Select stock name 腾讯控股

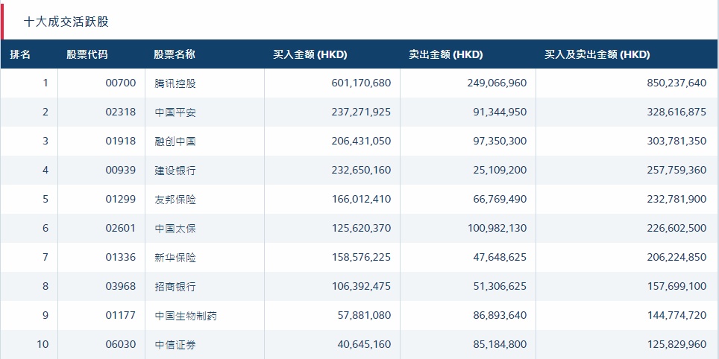point(175,83)
